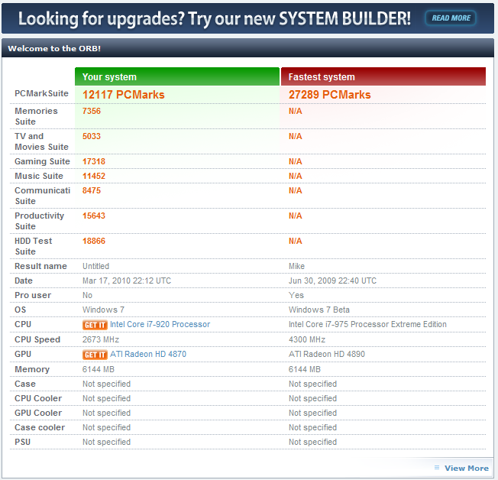The height and width of the screenshot is (480, 498).
Task: Click the fastest system result name Mike
Action: [296, 266]
